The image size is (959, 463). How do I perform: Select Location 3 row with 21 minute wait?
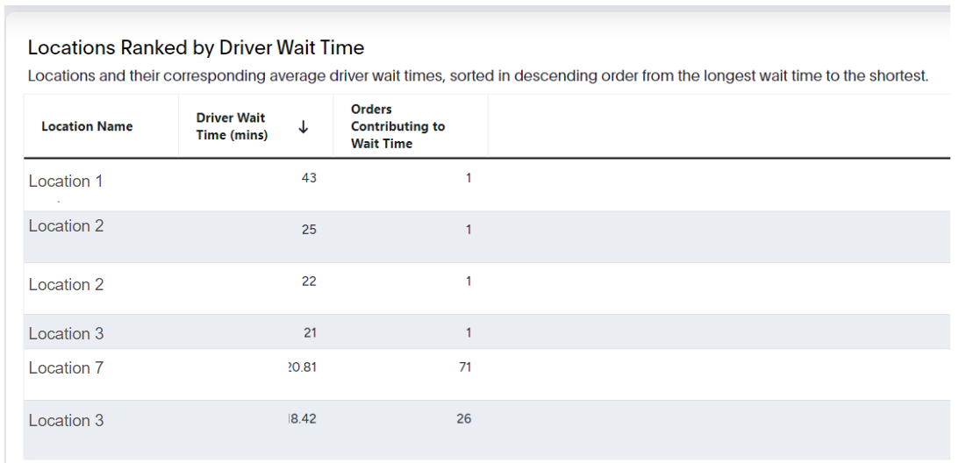pos(487,331)
